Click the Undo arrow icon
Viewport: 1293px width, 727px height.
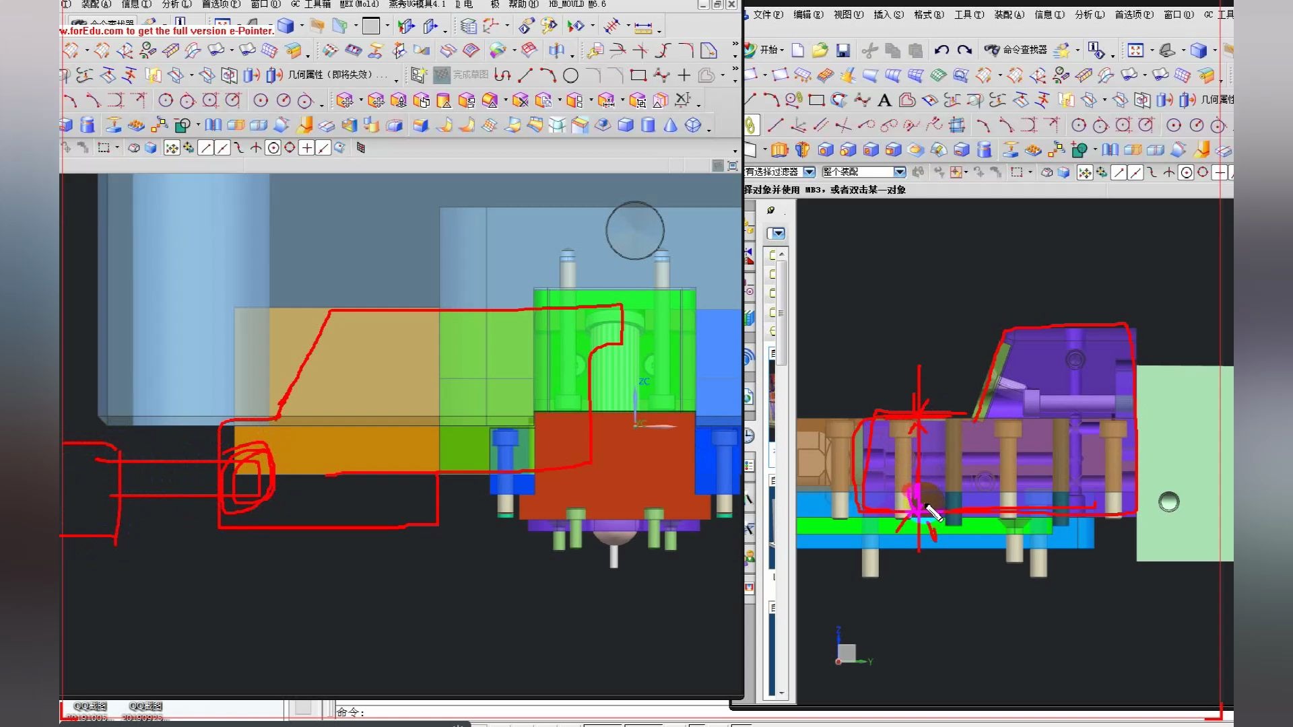(941, 50)
